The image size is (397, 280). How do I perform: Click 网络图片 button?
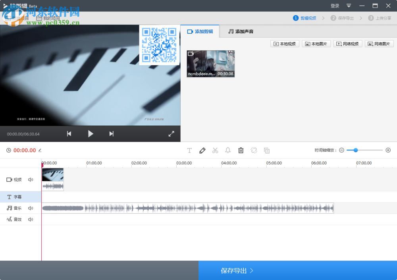[x=379, y=44]
